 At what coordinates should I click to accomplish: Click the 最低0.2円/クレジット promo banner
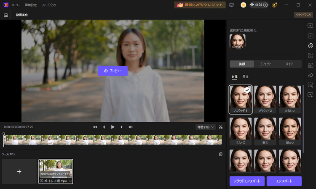pyautogui.click(x=200, y=5)
